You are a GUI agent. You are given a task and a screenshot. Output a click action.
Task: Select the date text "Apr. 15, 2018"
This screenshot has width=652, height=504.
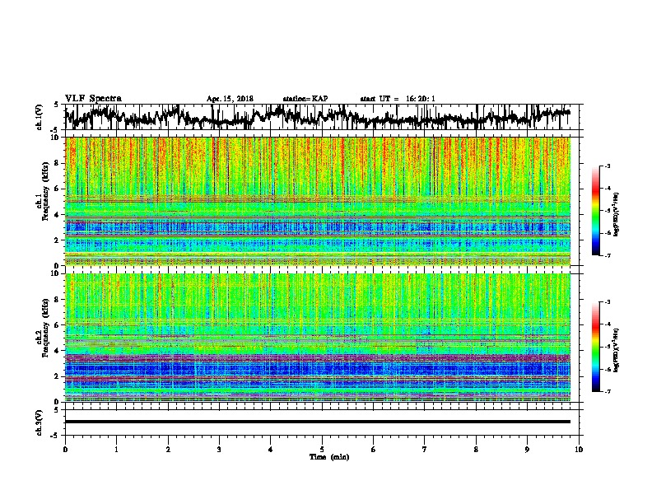tap(230, 99)
